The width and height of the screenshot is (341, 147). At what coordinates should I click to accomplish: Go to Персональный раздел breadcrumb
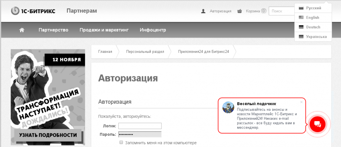click(x=145, y=51)
